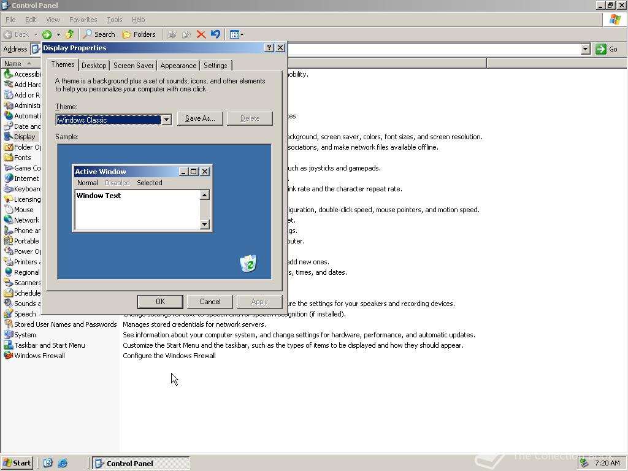
Task: Select the Add Hardware icon
Action: pyautogui.click(x=8, y=85)
